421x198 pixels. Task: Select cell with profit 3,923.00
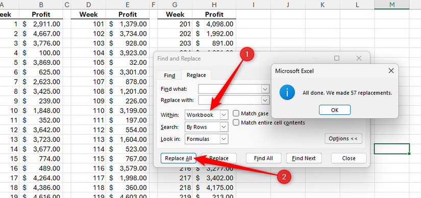128,53
